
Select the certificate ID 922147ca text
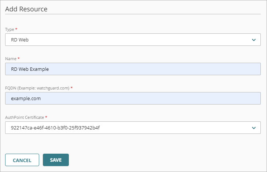[x=55, y=128]
